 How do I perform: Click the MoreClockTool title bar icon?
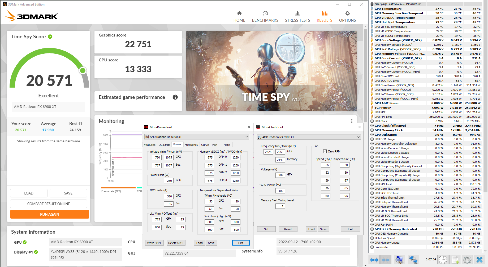(x=258, y=127)
